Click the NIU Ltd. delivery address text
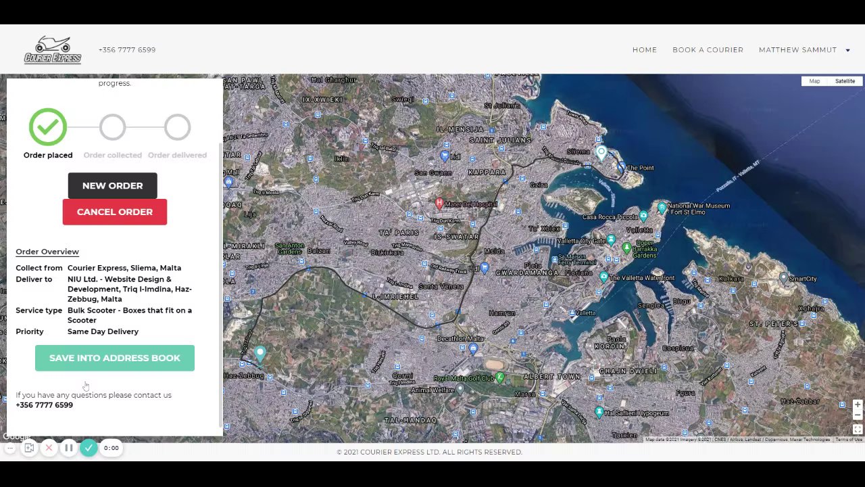This screenshot has height=487, width=865. tap(130, 289)
